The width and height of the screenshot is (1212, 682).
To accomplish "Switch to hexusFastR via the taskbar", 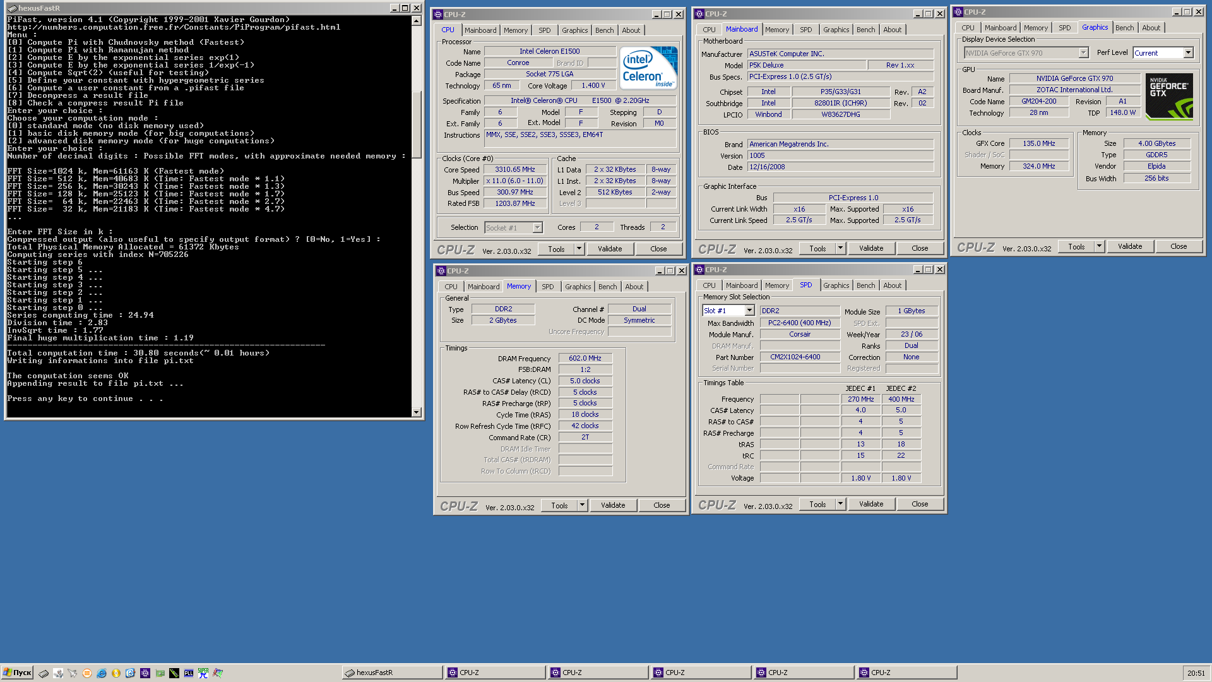I will click(391, 673).
